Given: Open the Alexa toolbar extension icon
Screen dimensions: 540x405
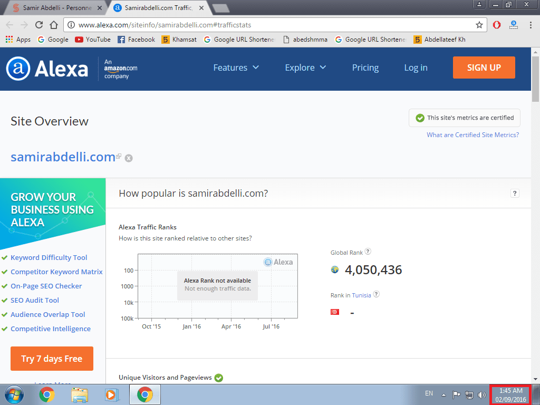Looking at the screenshot, I should [514, 25].
